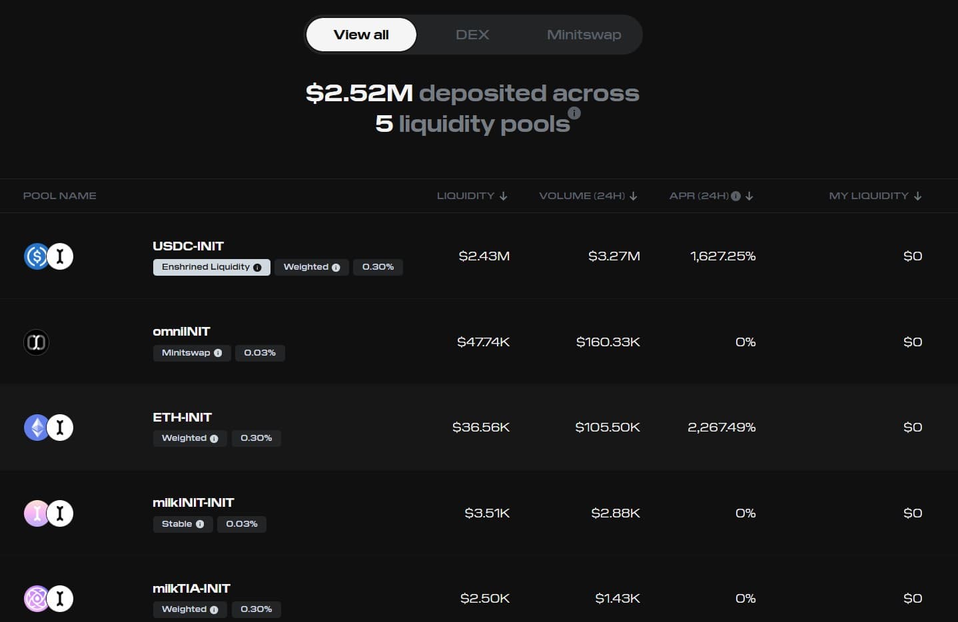Viewport: 958px width, 622px height.
Task: Open the USDC-INIT pool name link
Action: coord(188,246)
